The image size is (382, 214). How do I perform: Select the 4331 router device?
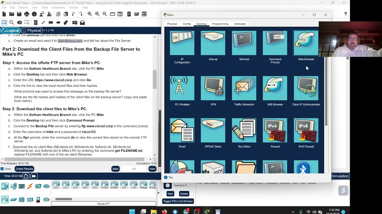tap(56, 185)
